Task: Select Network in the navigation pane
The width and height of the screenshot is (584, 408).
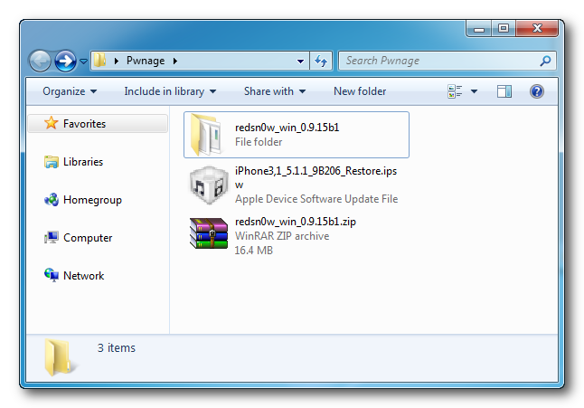Action: click(x=84, y=276)
